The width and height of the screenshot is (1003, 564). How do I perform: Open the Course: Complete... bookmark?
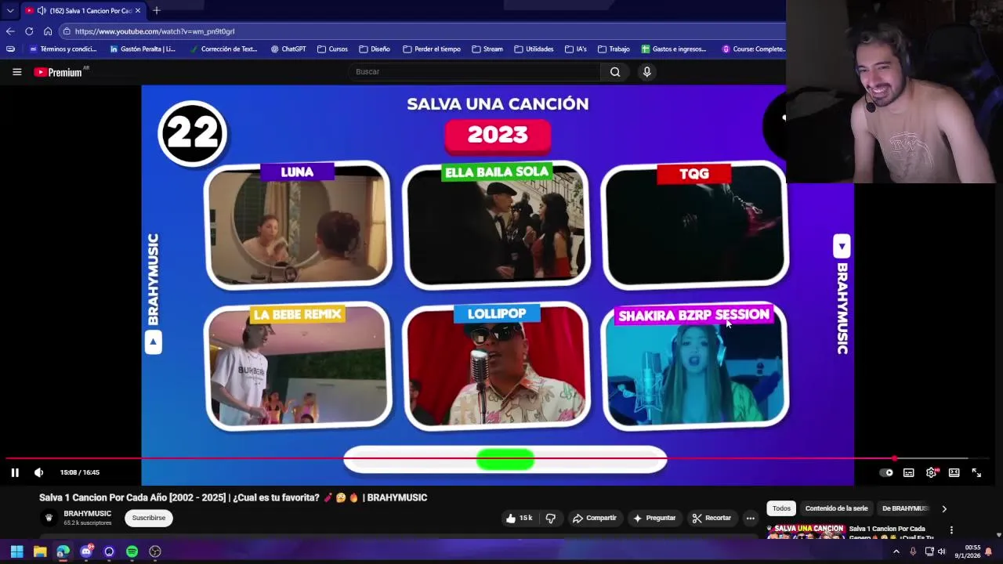click(x=753, y=49)
